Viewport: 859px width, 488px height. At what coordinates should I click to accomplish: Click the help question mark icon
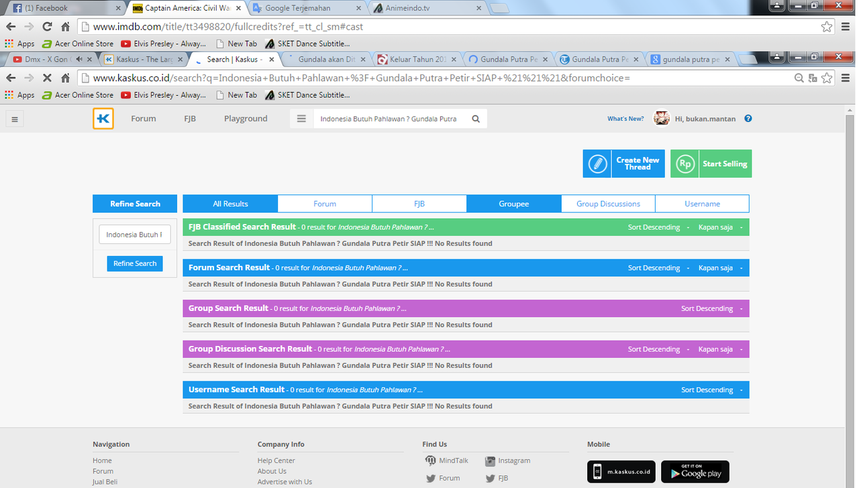pyautogui.click(x=748, y=119)
